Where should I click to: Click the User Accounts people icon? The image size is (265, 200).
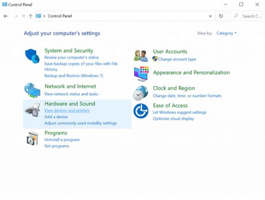(141, 55)
